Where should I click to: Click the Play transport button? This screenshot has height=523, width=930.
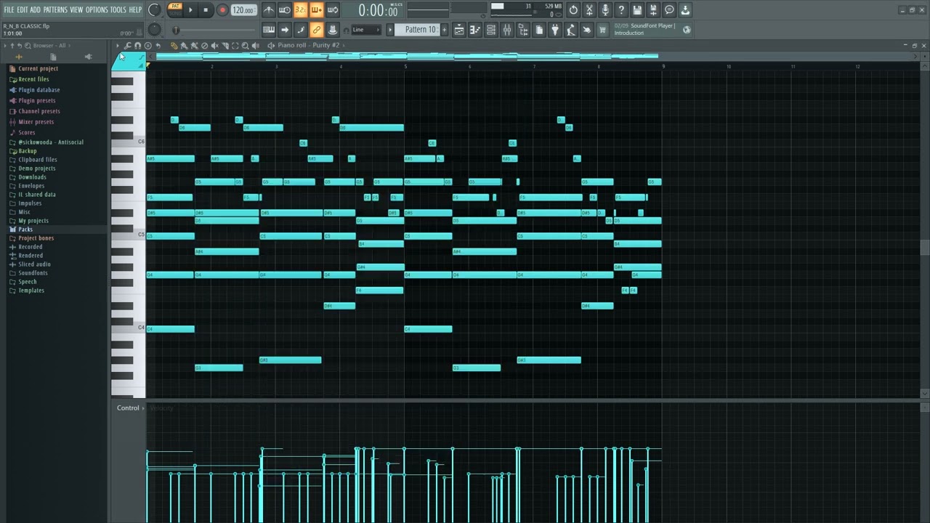click(191, 10)
